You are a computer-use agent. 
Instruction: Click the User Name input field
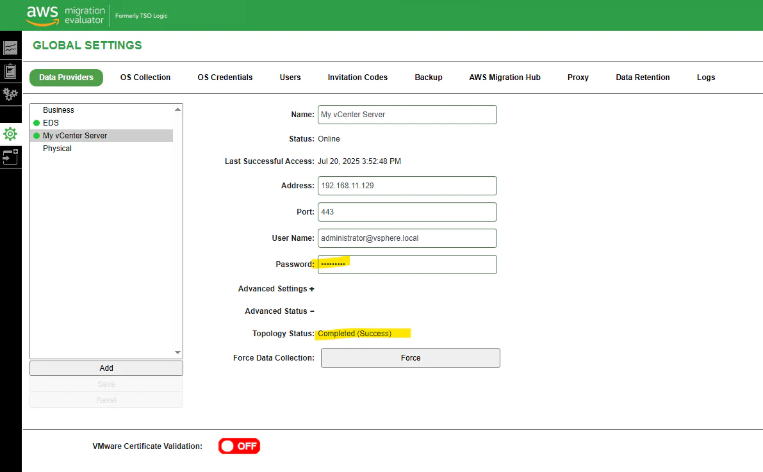(x=407, y=238)
